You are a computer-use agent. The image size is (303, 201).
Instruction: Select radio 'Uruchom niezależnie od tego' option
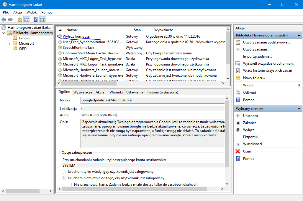64,178
